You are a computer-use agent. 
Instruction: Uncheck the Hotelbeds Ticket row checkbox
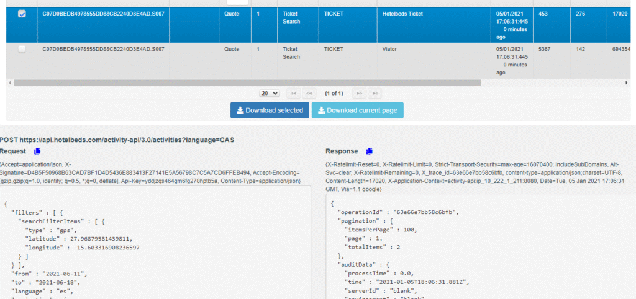pos(22,14)
